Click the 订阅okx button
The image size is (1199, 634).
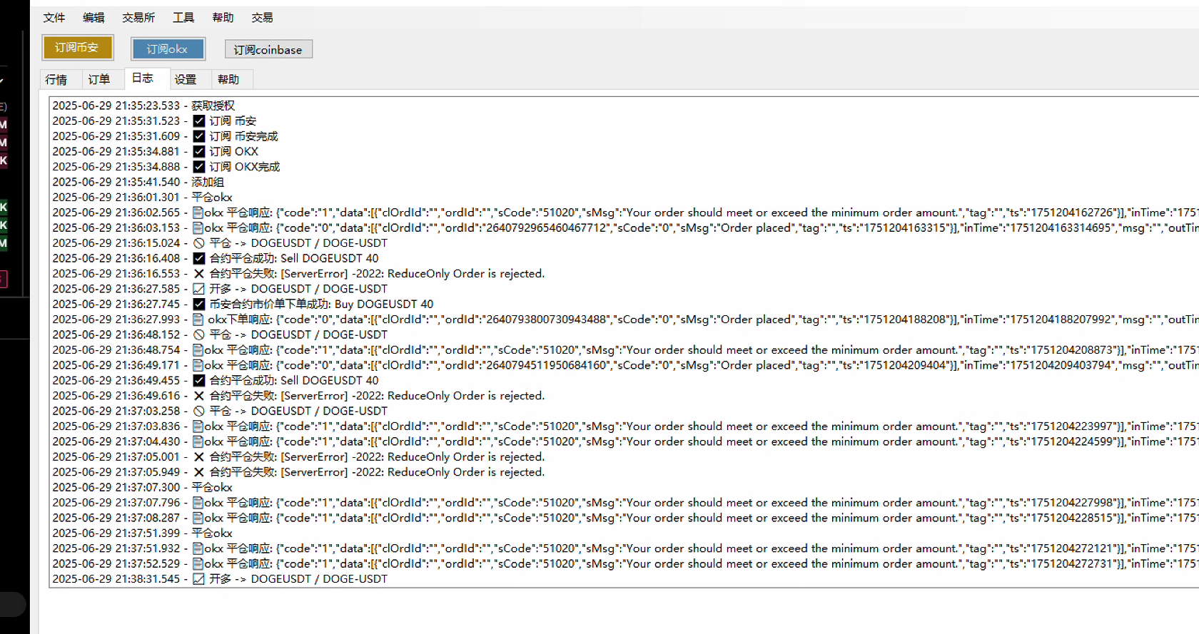point(168,48)
